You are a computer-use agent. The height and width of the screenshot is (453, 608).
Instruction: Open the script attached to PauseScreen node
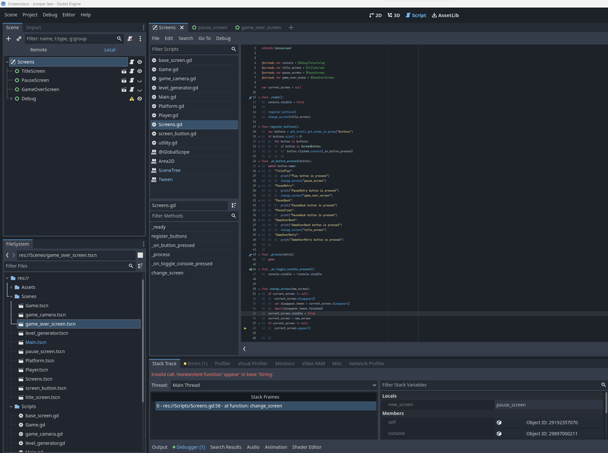point(131,80)
